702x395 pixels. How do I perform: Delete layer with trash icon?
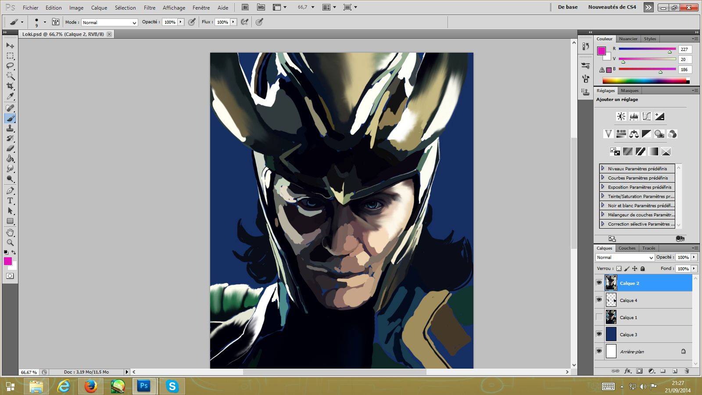pos(687,371)
